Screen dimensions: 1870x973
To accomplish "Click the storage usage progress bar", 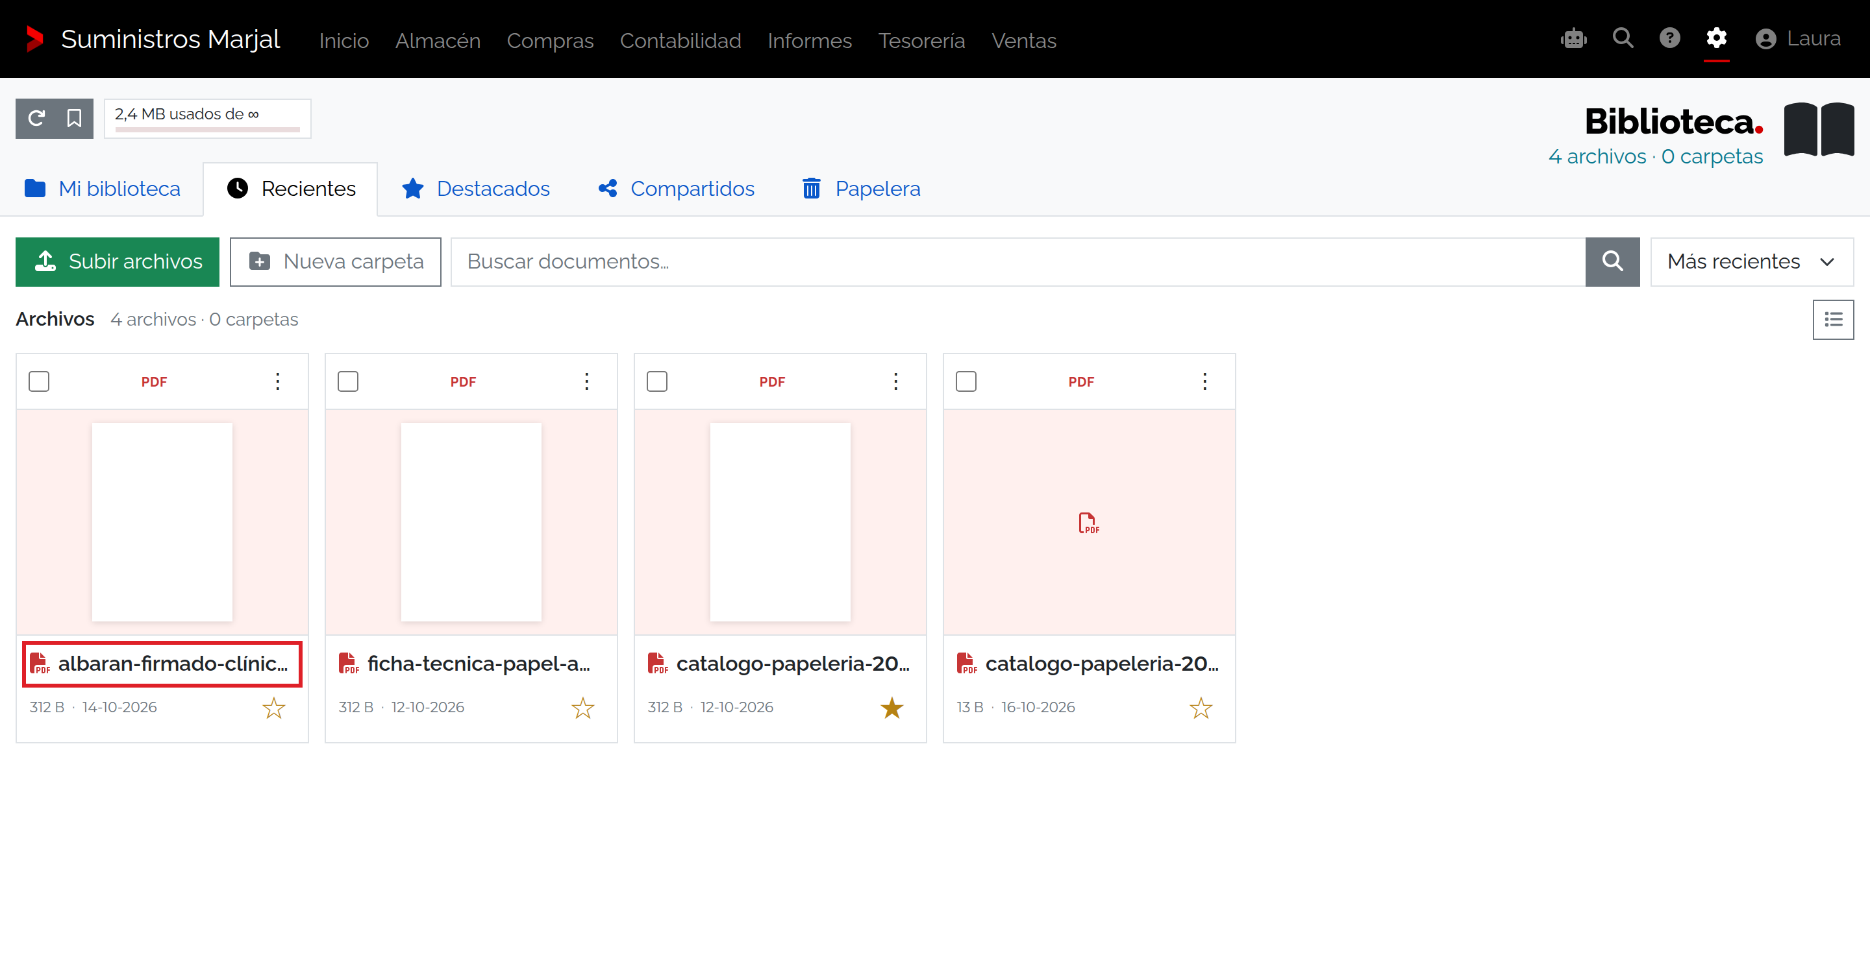I will [x=208, y=129].
